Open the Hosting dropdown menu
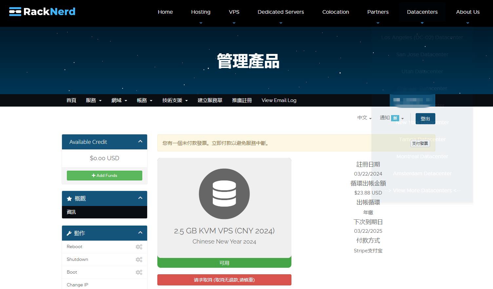Viewport: 493px width, 289px height. click(201, 12)
